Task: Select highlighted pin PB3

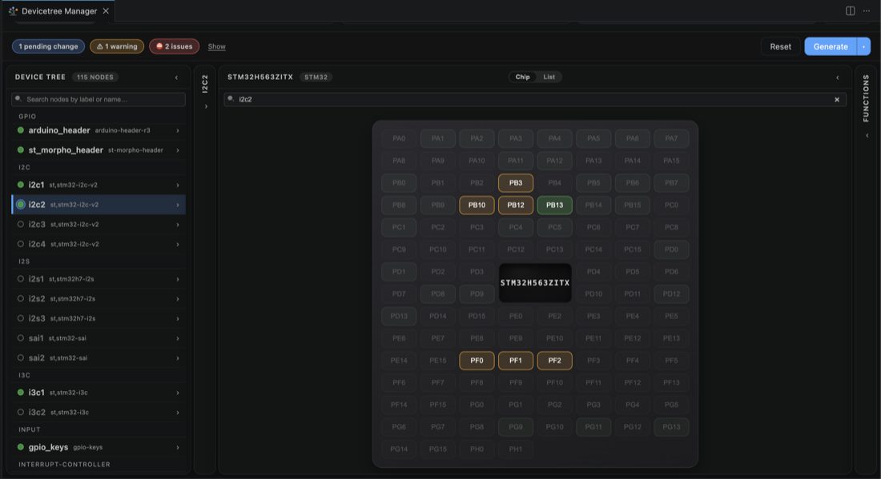Action: click(x=516, y=183)
